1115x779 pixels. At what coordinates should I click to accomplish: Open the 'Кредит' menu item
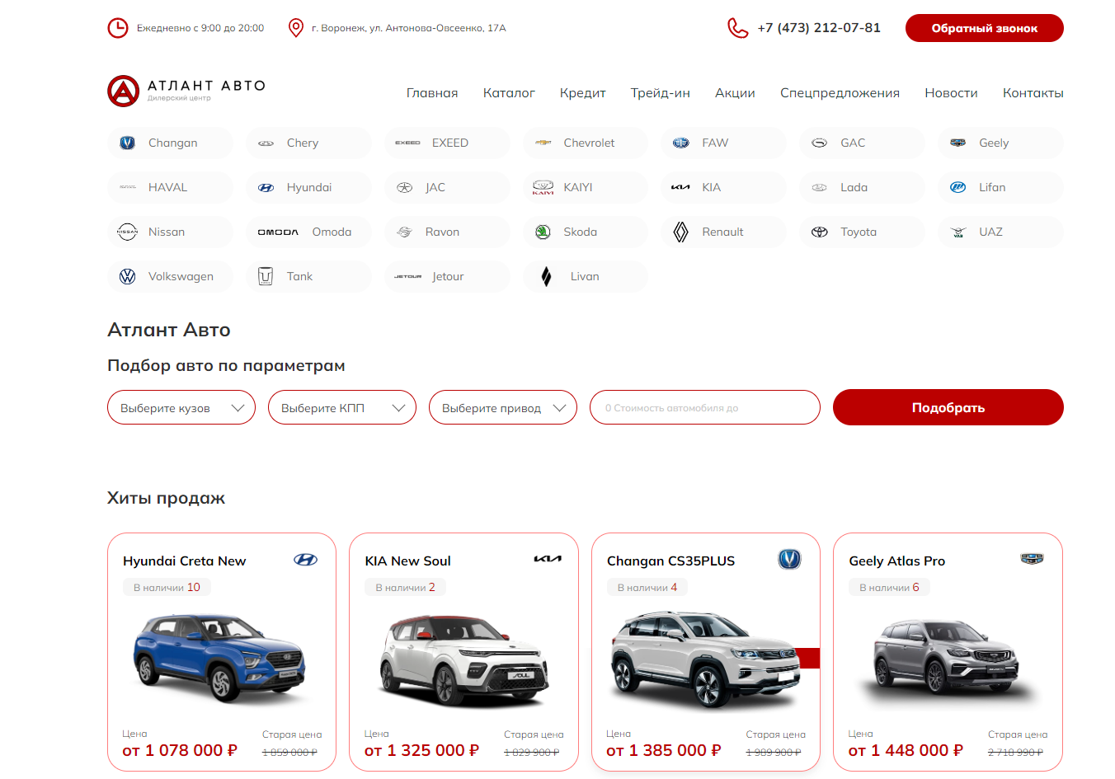(583, 93)
